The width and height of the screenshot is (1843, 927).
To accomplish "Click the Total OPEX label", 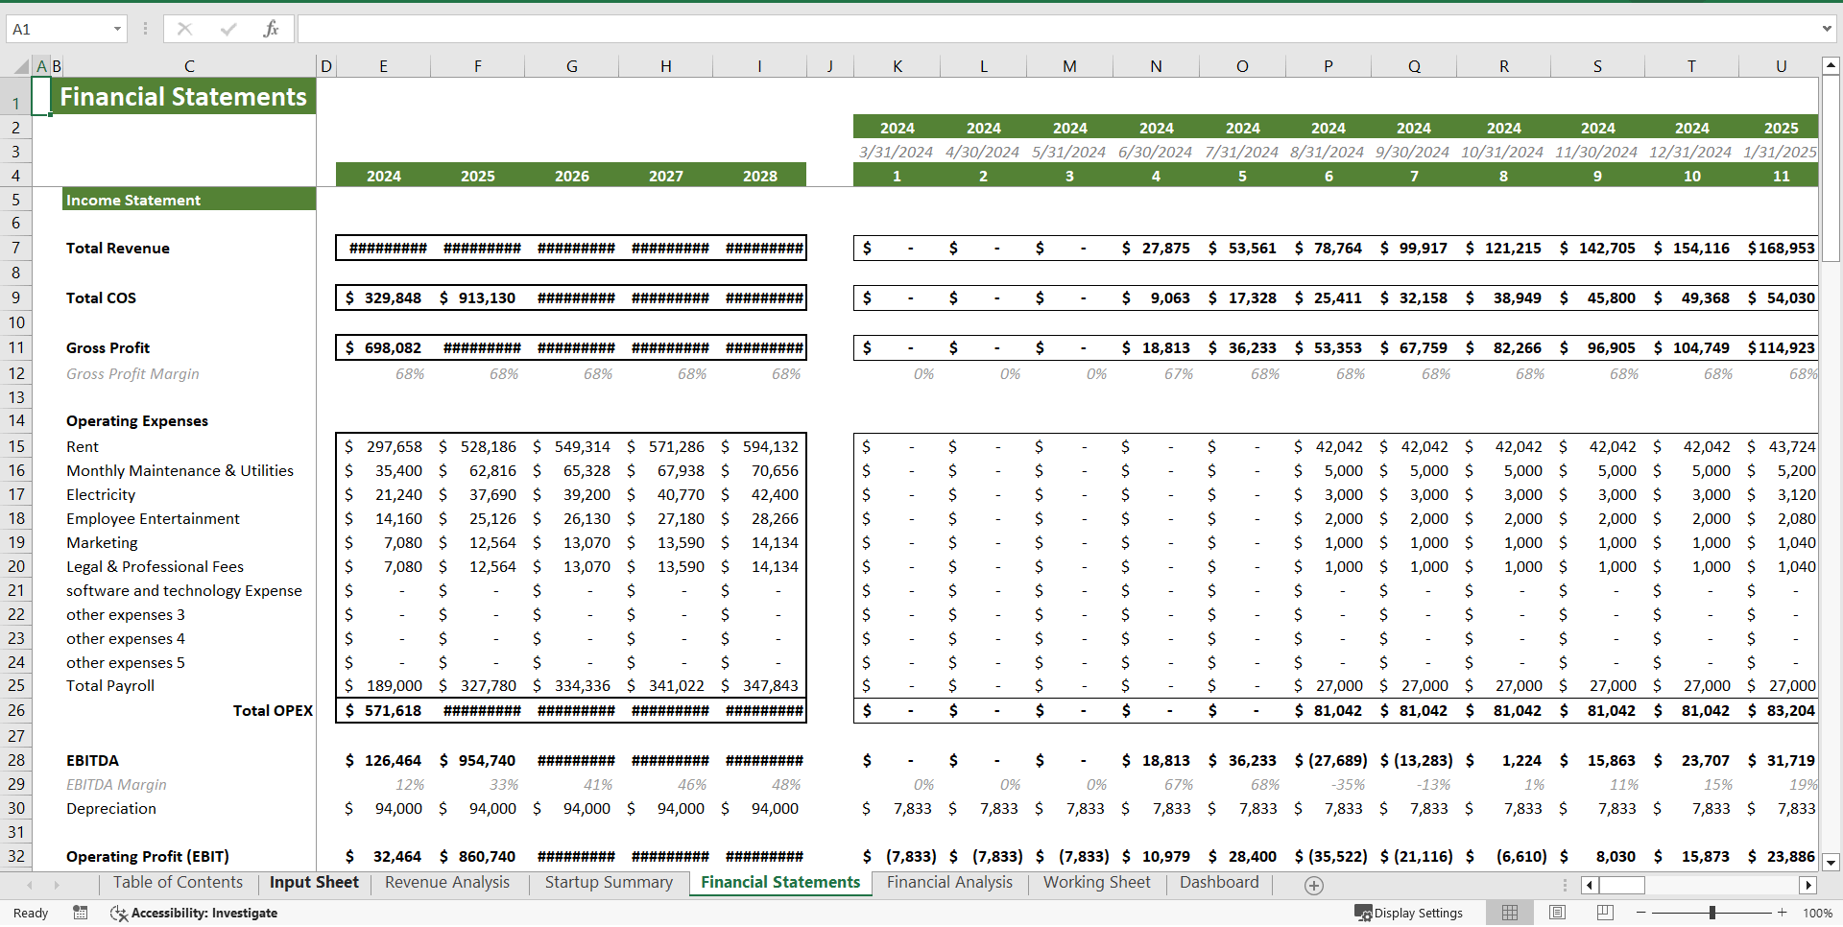I will (x=273, y=711).
